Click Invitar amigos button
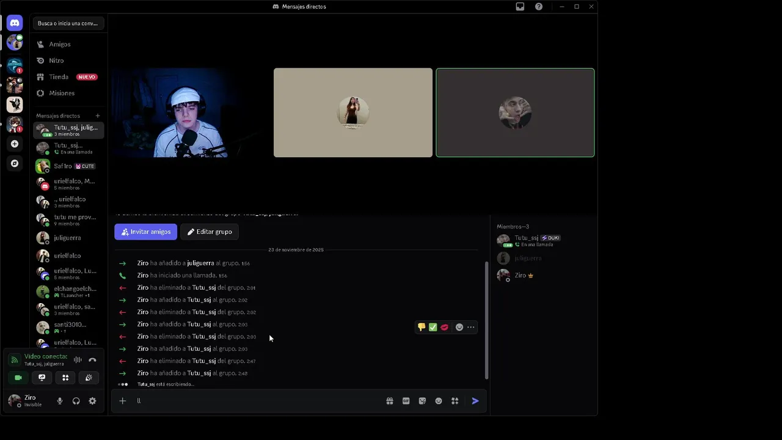The height and width of the screenshot is (440, 782). [145, 232]
